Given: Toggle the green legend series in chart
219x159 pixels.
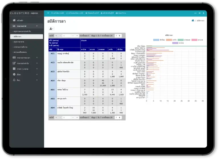Looking at the screenshot, I should (181, 40).
